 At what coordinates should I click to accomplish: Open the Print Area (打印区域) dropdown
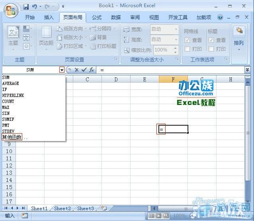pos(71,46)
